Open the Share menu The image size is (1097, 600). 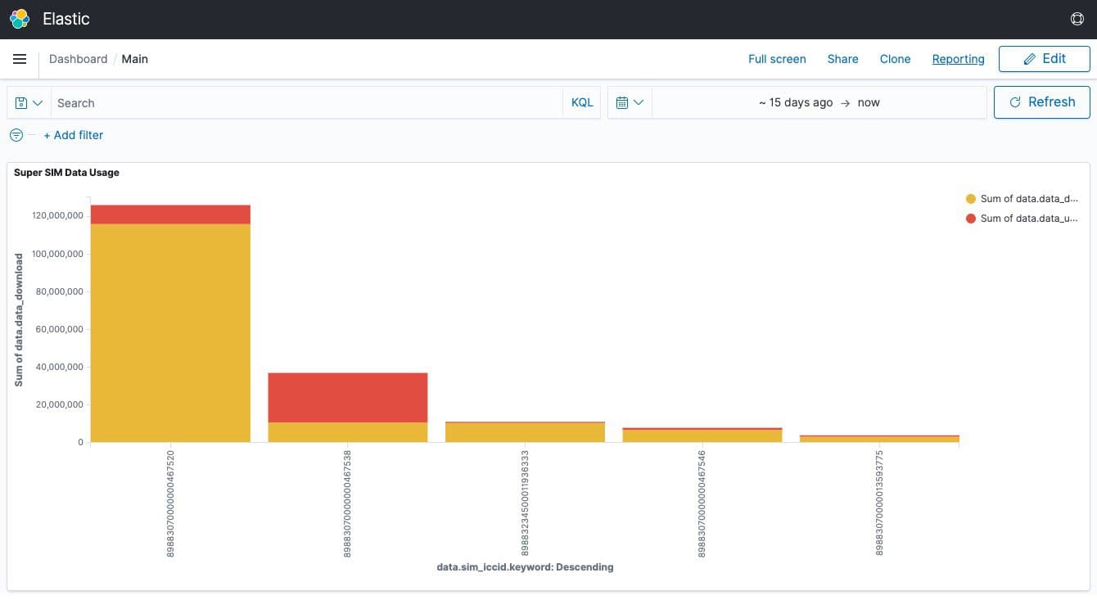[x=842, y=59]
